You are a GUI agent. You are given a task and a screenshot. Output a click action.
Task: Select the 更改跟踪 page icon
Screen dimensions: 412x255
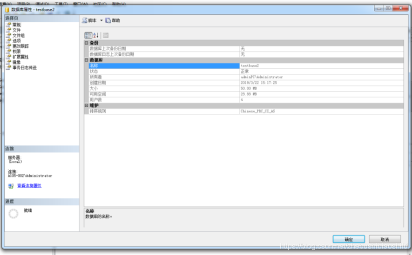click(x=8, y=46)
